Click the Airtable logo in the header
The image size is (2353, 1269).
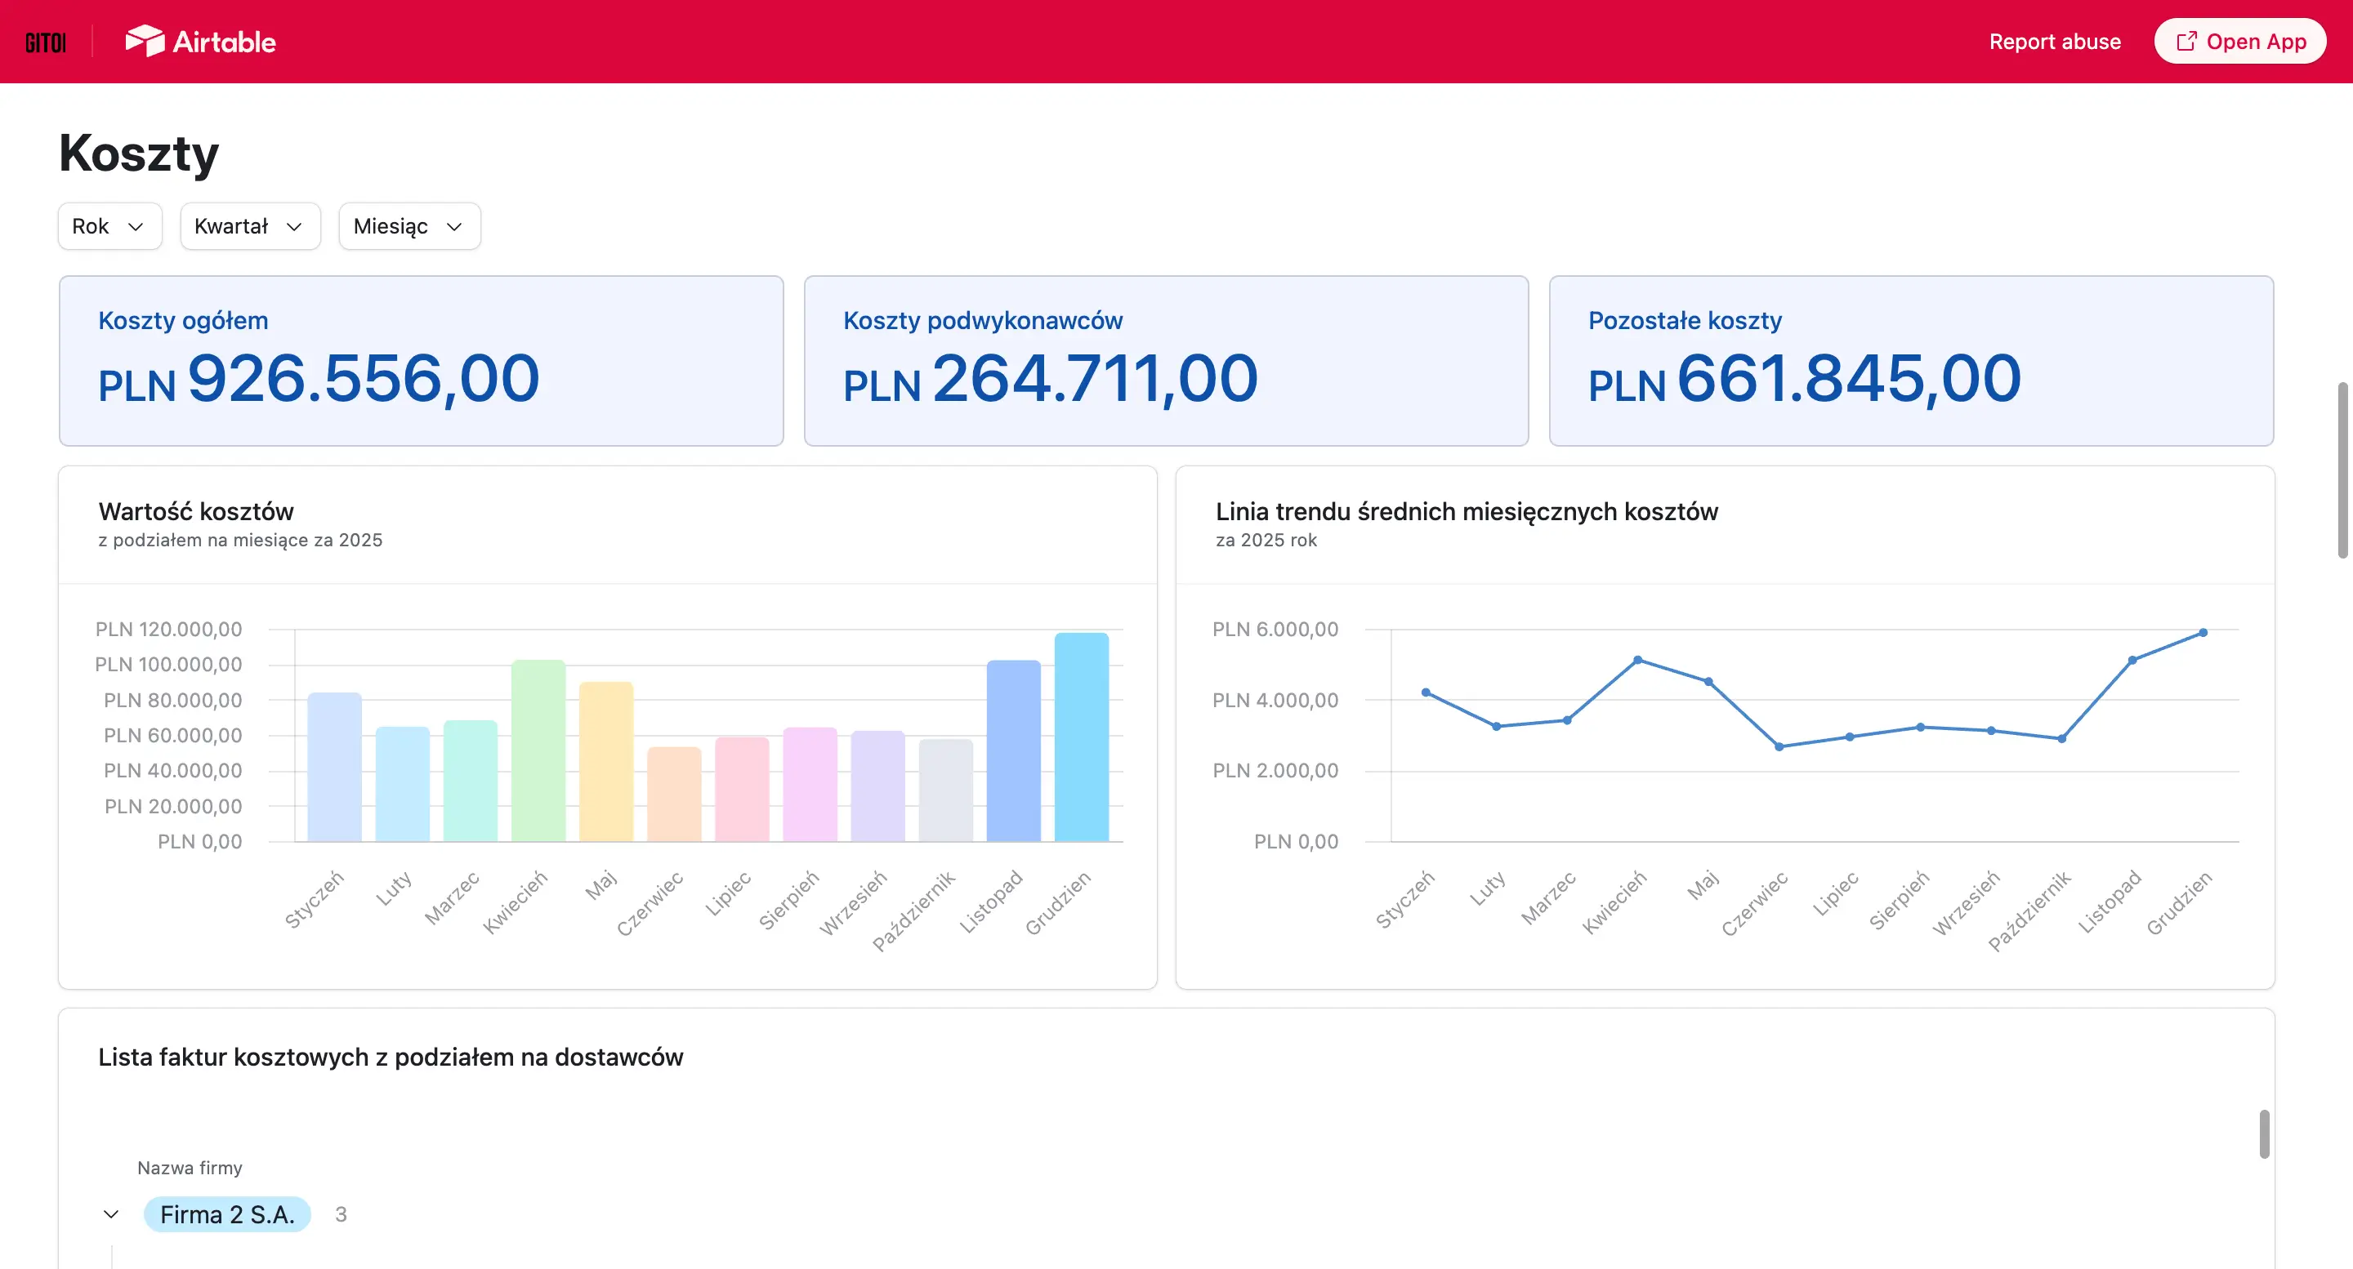click(201, 41)
